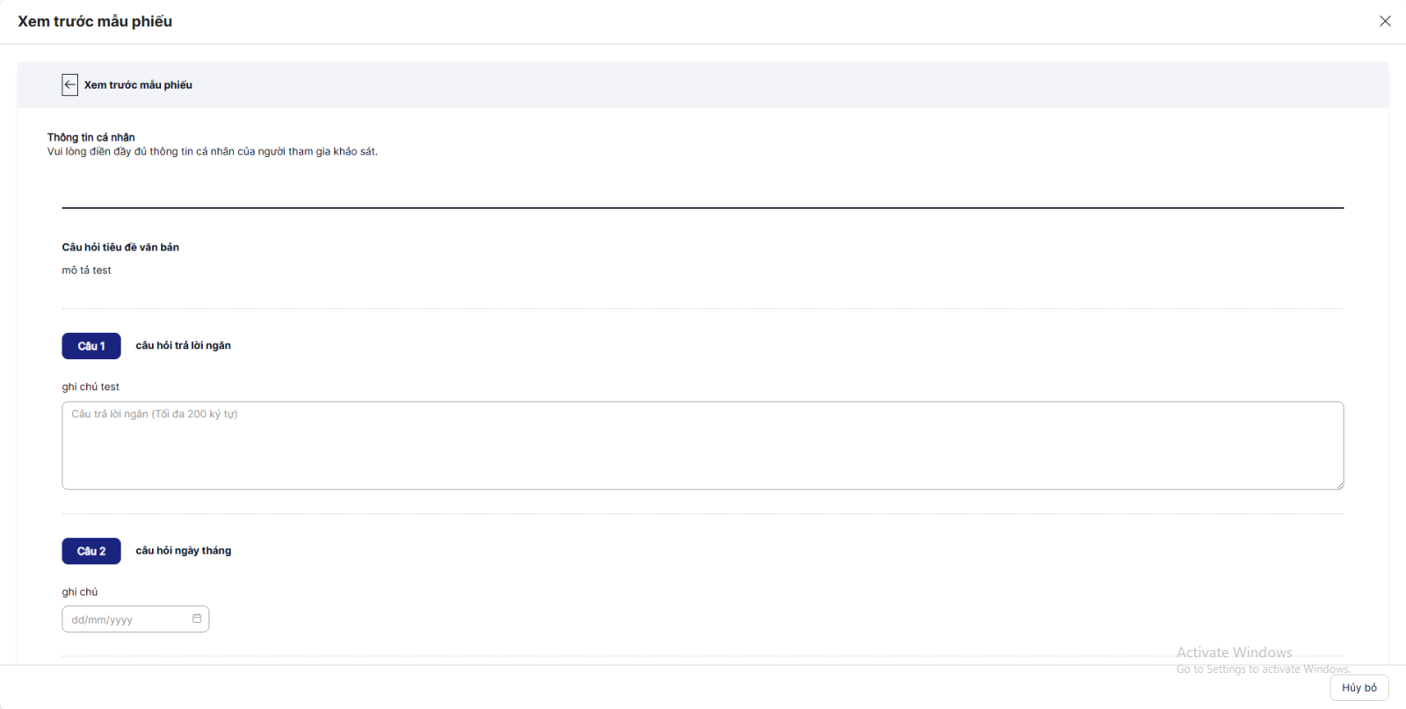Click the Câu hỏi tiêu đề văn bản heading
This screenshot has height=709, width=1406.
click(120, 247)
